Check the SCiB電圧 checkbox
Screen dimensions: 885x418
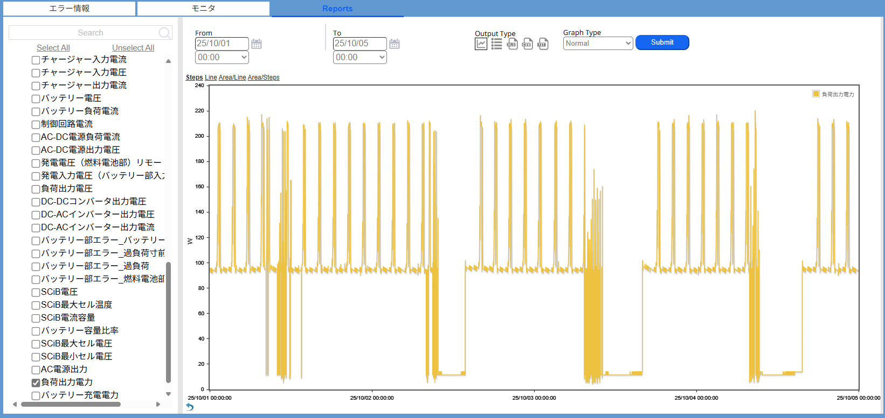36,292
